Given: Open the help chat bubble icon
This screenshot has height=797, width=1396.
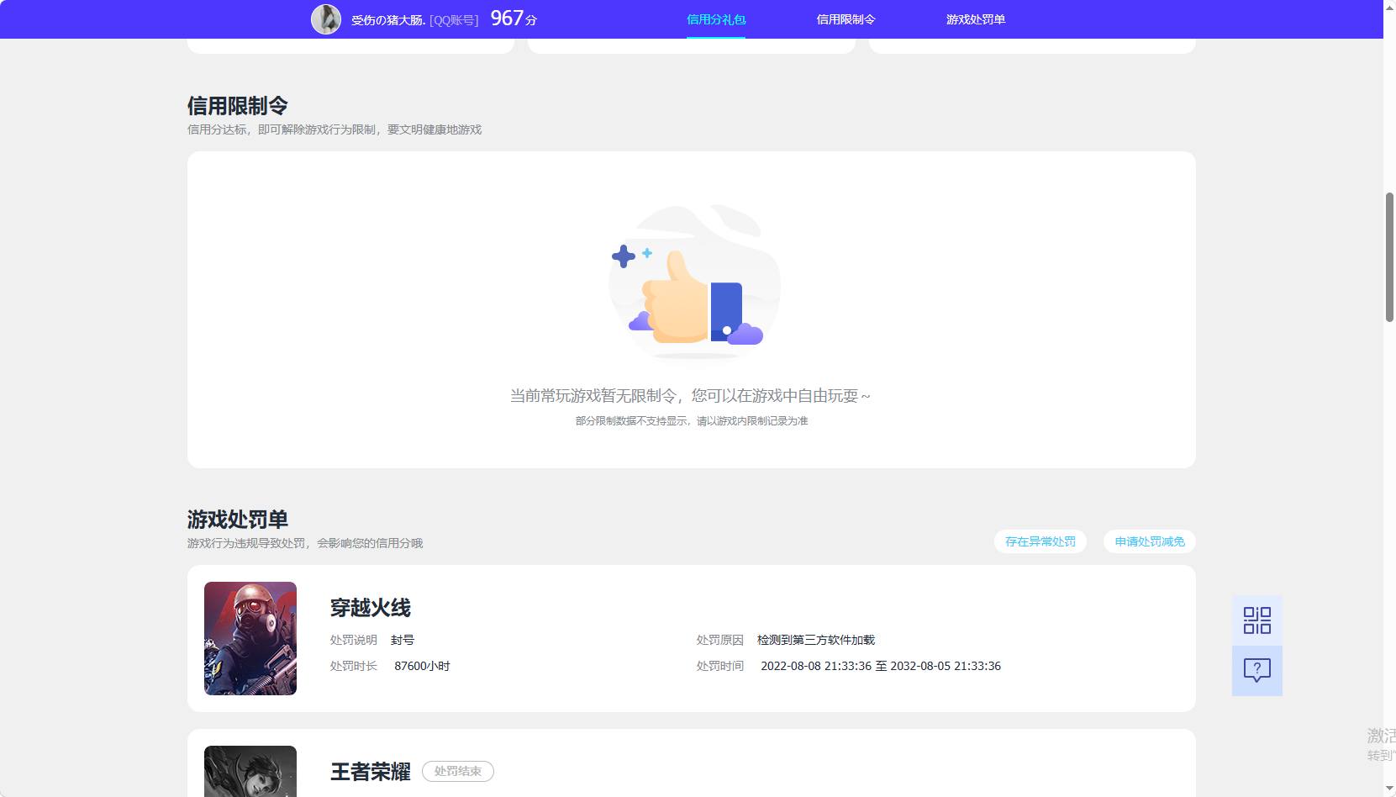Looking at the screenshot, I should coord(1256,671).
